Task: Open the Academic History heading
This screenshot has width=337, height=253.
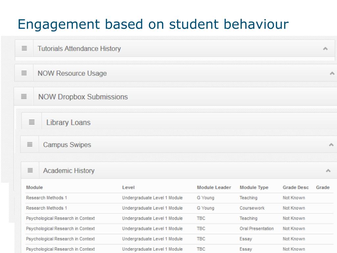Action: click(69, 171)
